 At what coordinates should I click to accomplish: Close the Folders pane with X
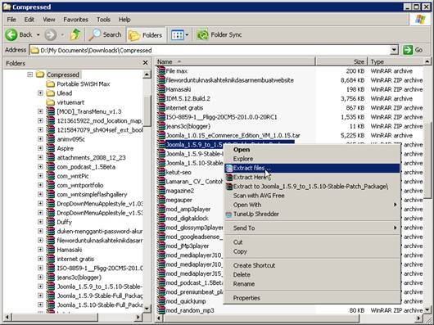click(145, 63)
